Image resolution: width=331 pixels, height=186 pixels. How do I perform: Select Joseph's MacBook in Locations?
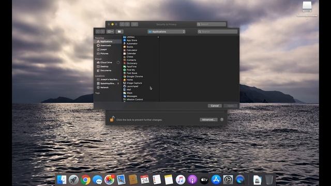click(x=108, y=80)
